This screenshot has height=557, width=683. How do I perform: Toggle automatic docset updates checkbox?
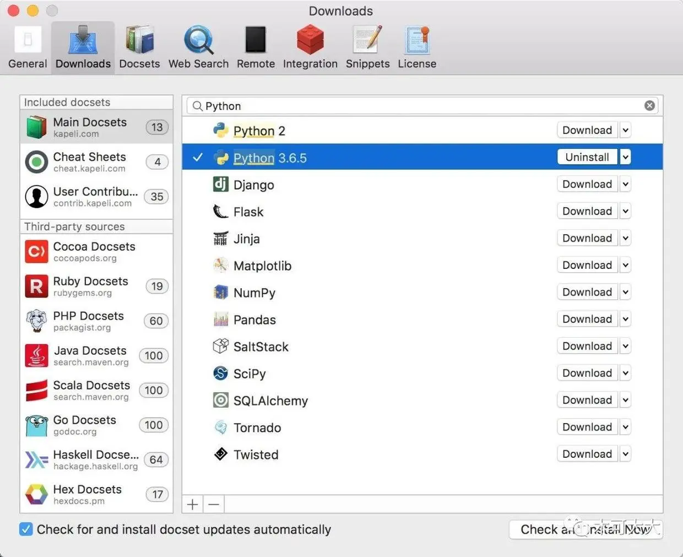click(26, 529)
